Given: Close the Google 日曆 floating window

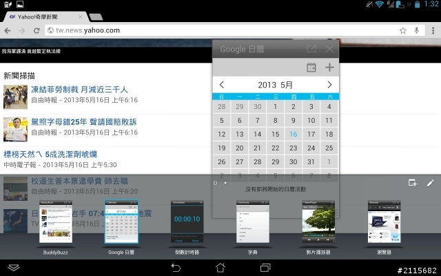Looking at the screenshot, I should coord(329,49).
